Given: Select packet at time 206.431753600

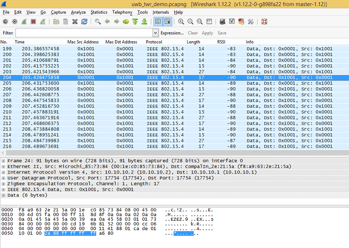Looking at the screenshot, I should coord(174,83).
